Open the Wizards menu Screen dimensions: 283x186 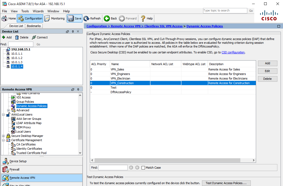[x=38, y=11]
